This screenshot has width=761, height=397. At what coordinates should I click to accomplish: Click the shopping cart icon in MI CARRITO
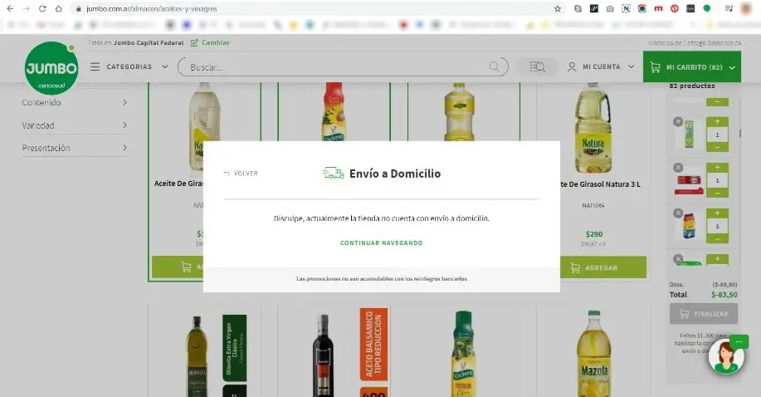click(x=656, y=67)
